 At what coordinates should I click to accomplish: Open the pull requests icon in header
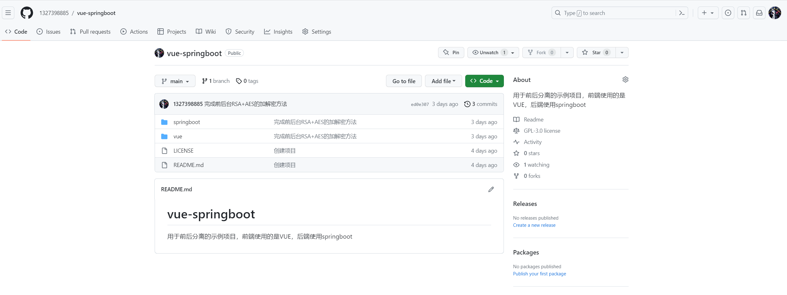744,13
